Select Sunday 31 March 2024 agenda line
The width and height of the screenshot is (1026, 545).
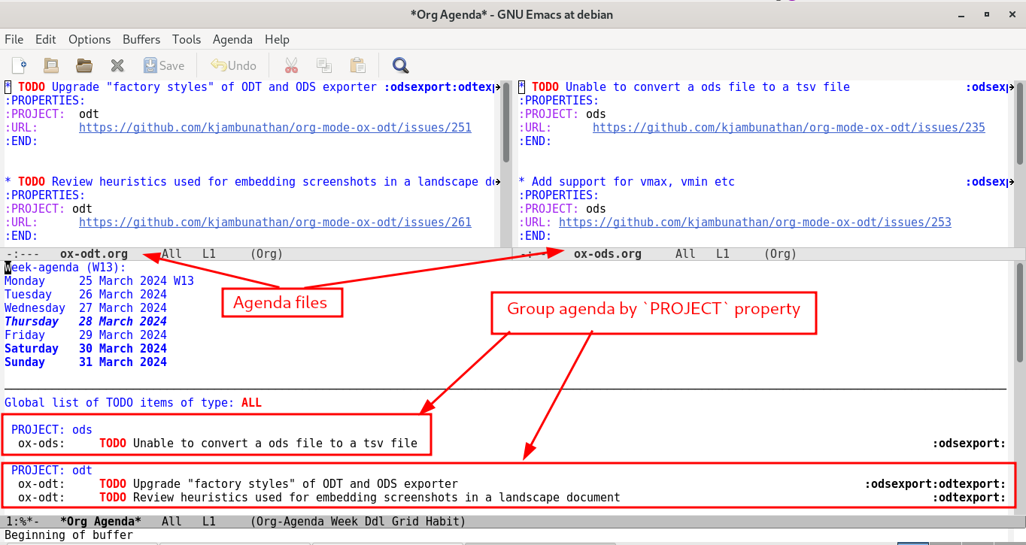click(86, 362)
